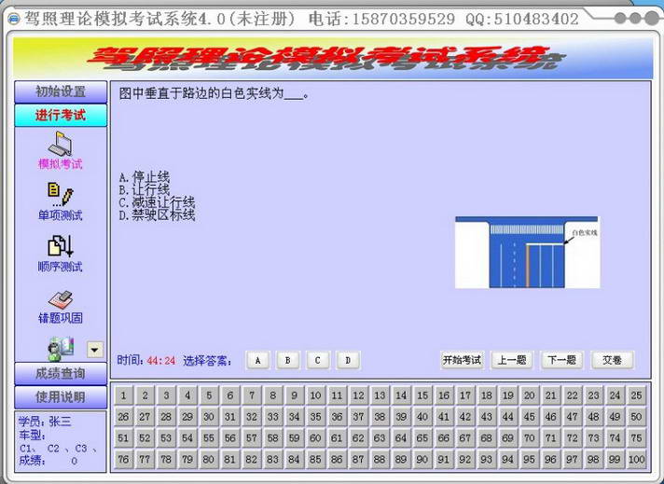Jump to question number 19
Viewport: 664px width, 484px height.
(x=507, y=395)
